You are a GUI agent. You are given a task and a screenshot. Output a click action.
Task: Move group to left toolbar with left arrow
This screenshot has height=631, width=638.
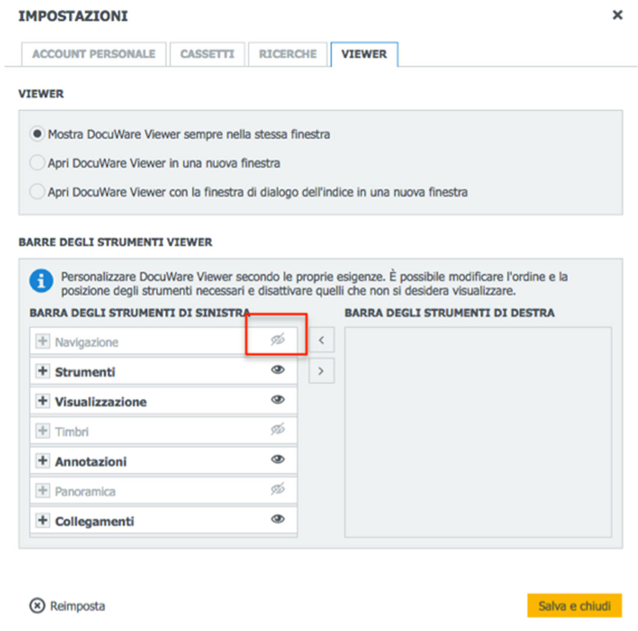(321, 339)
